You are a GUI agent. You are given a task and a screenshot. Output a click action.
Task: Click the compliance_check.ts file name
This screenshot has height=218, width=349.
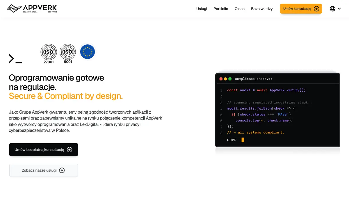click(254, 79)
